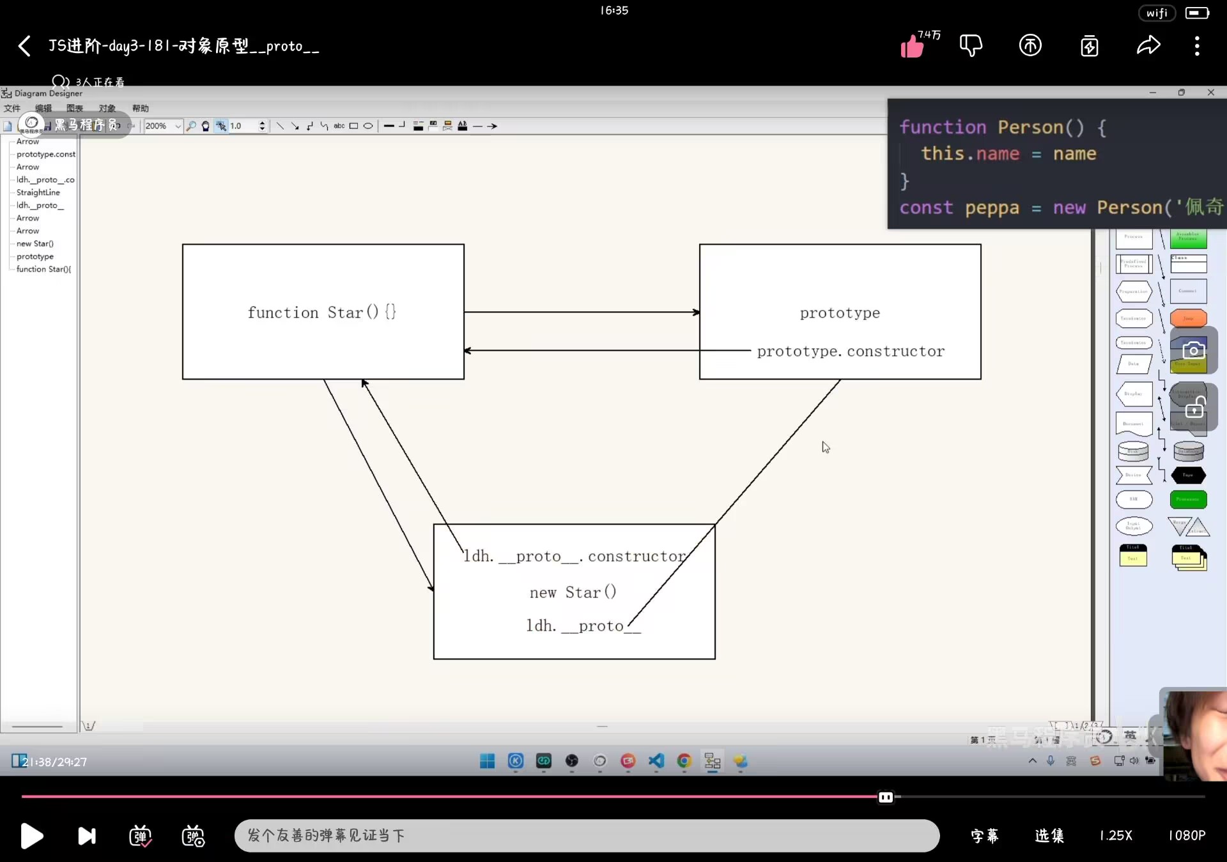Select the rectangle shape tool
The image size is (1227, 862).
(x=353, y=126)
